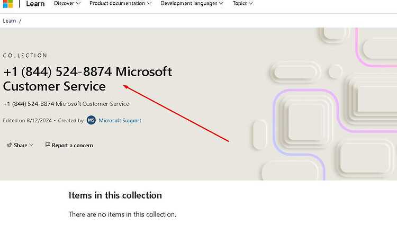Open the Topics menu

click(x=242, y=3)
